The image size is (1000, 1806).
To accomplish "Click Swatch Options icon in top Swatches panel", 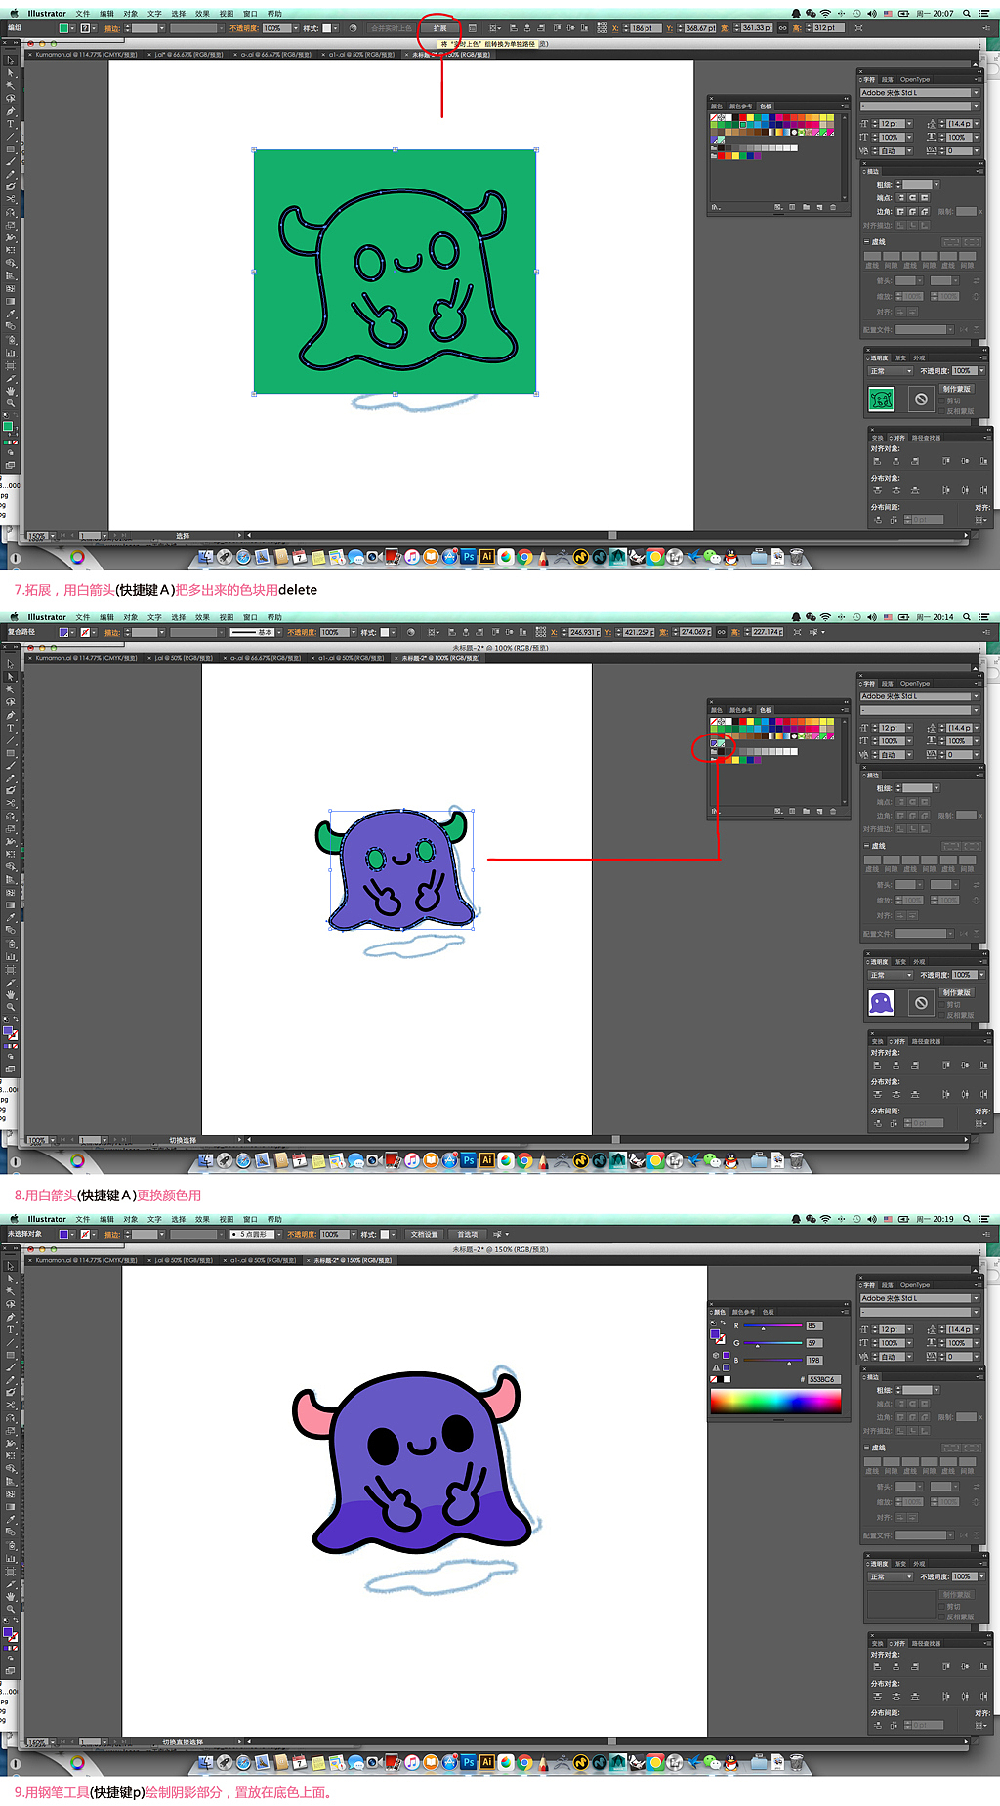I will click(792, 207).
